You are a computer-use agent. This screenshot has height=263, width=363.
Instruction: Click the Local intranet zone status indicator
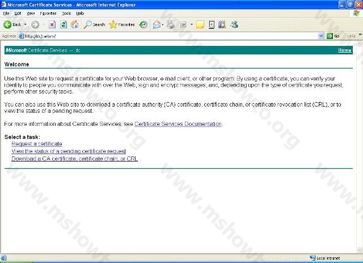[x=325, y=258]
